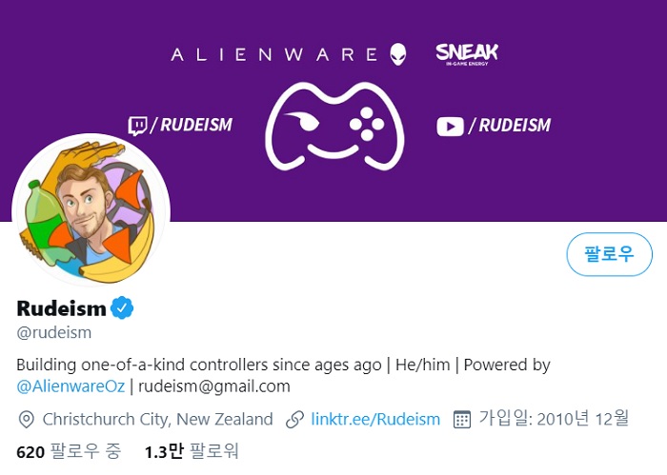Click the Alienware alien head logo
The image size is (667, 475).
pyautogui.click(x=397, y=53)
